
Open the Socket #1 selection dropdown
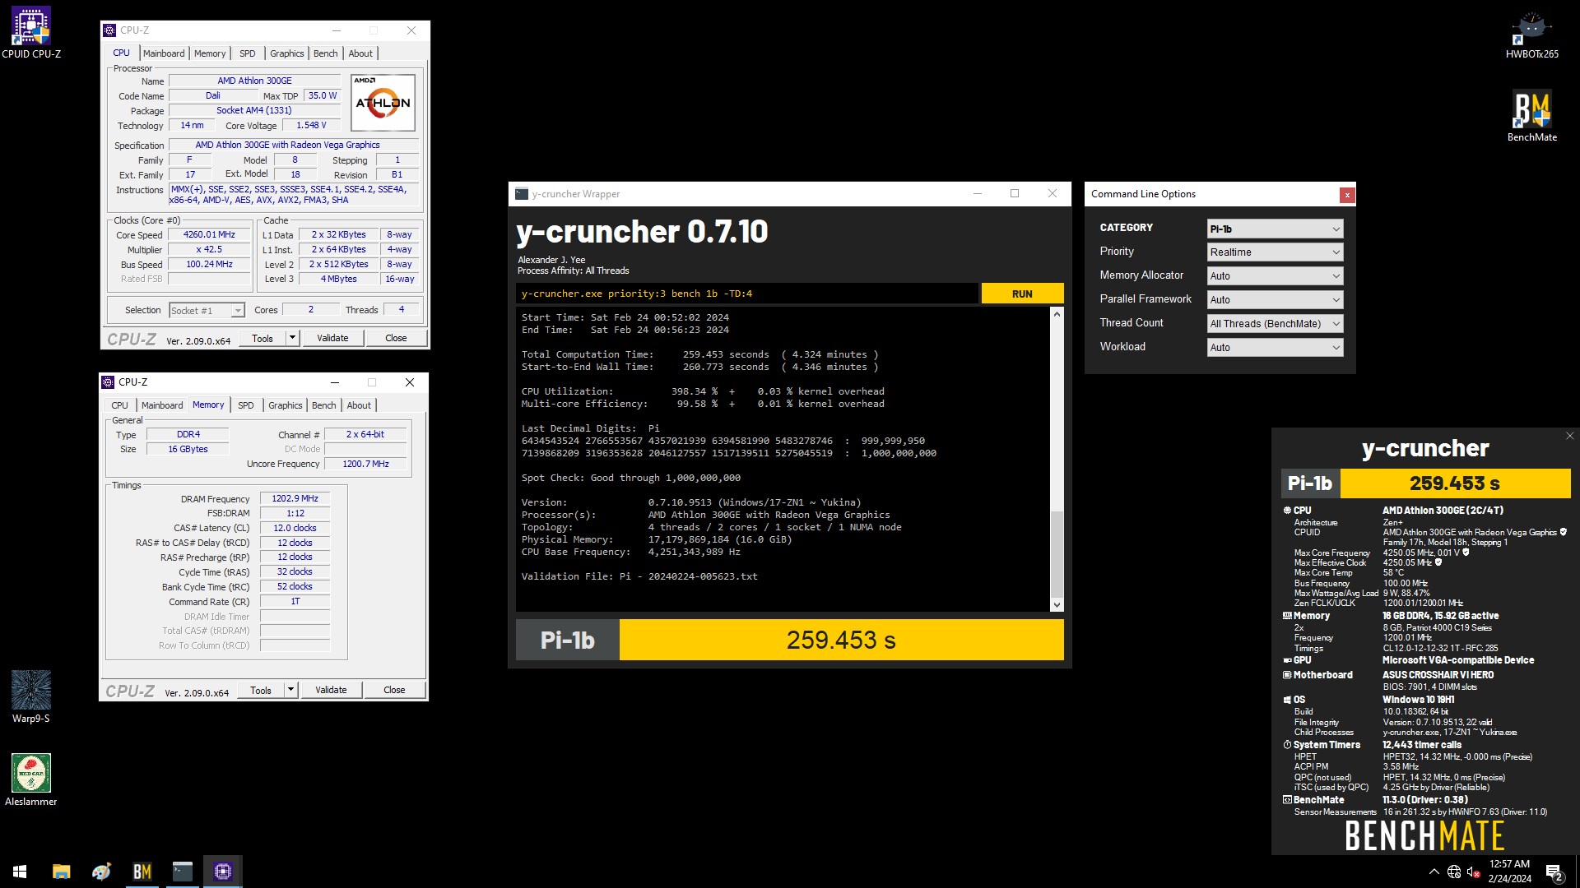[x=207, y=310]
